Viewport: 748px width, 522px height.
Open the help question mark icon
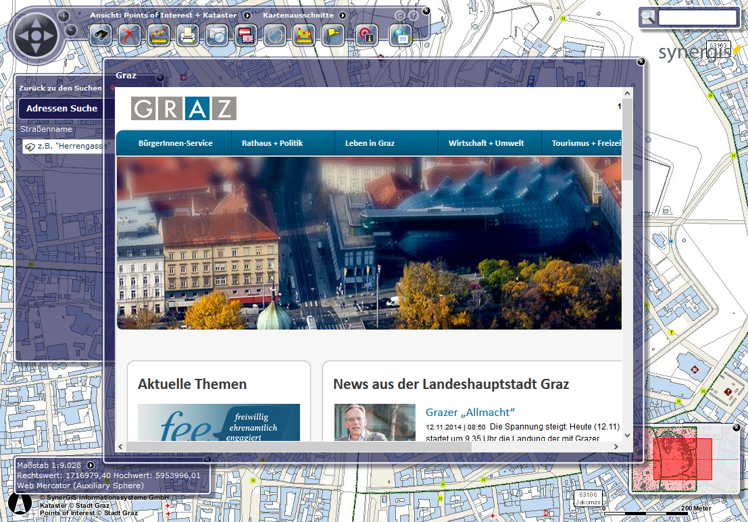tap(414, 16)
